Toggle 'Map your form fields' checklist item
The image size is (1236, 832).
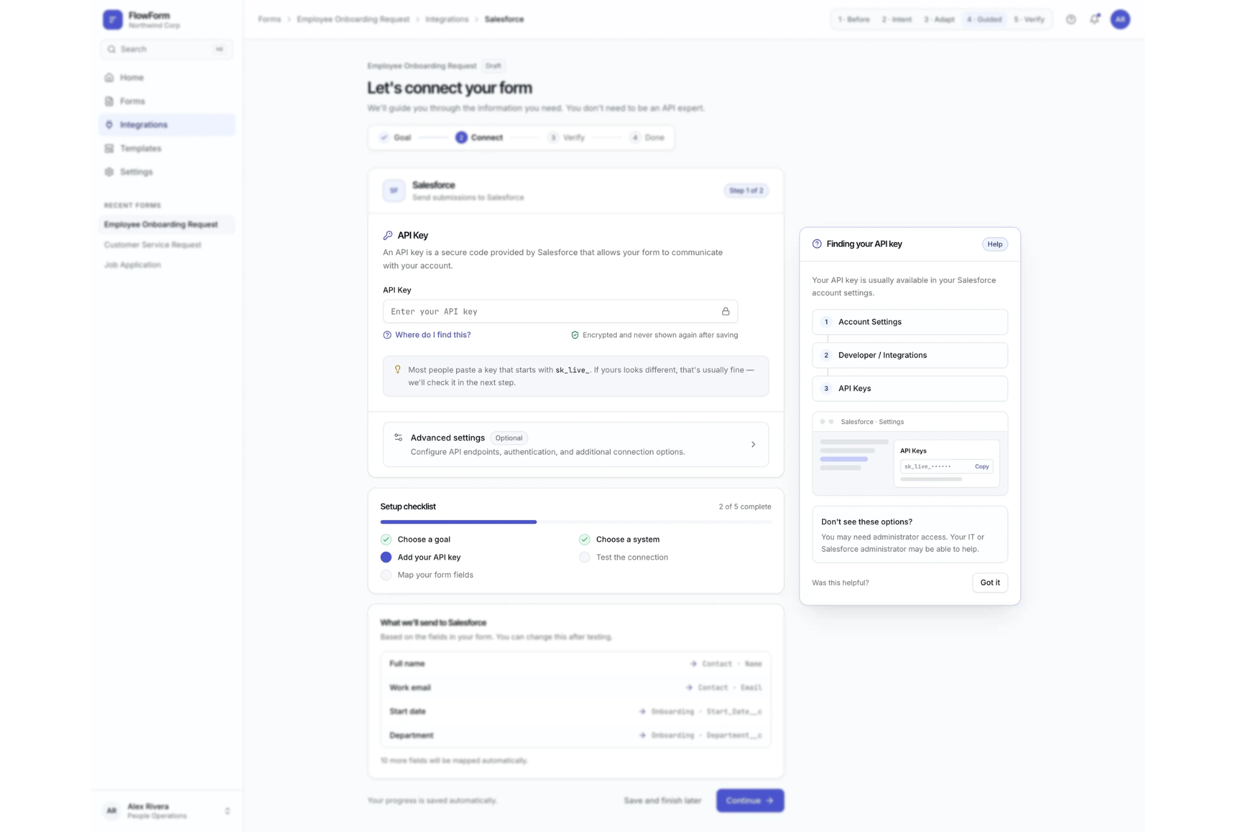pyautogui.click(x=427, y=574)
